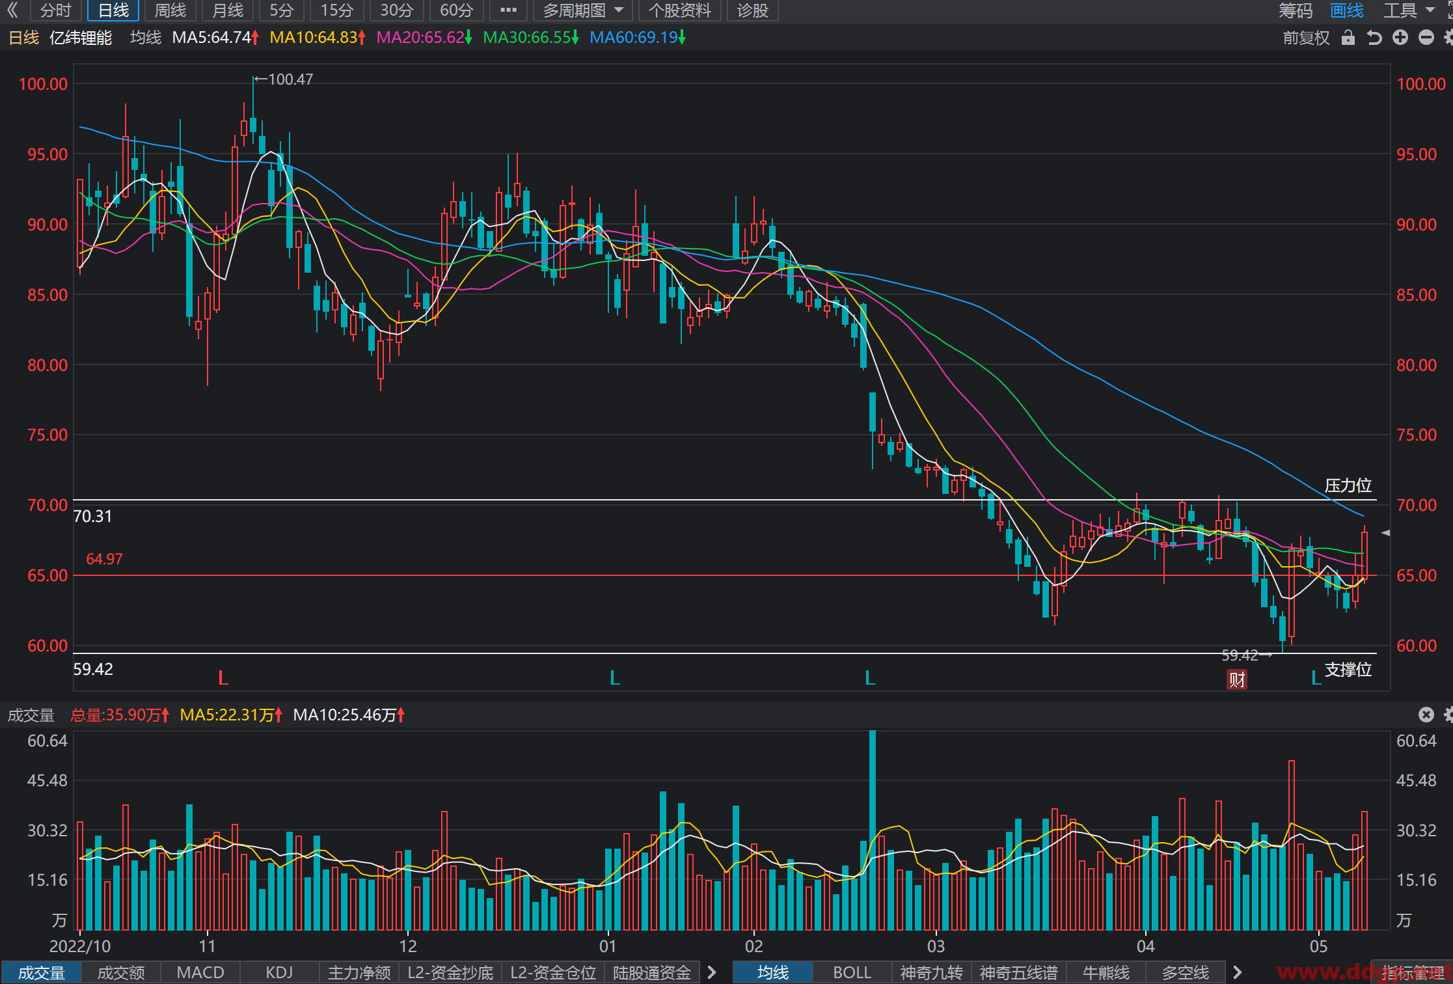Click the back double-chevron icon

coord(12,10)
